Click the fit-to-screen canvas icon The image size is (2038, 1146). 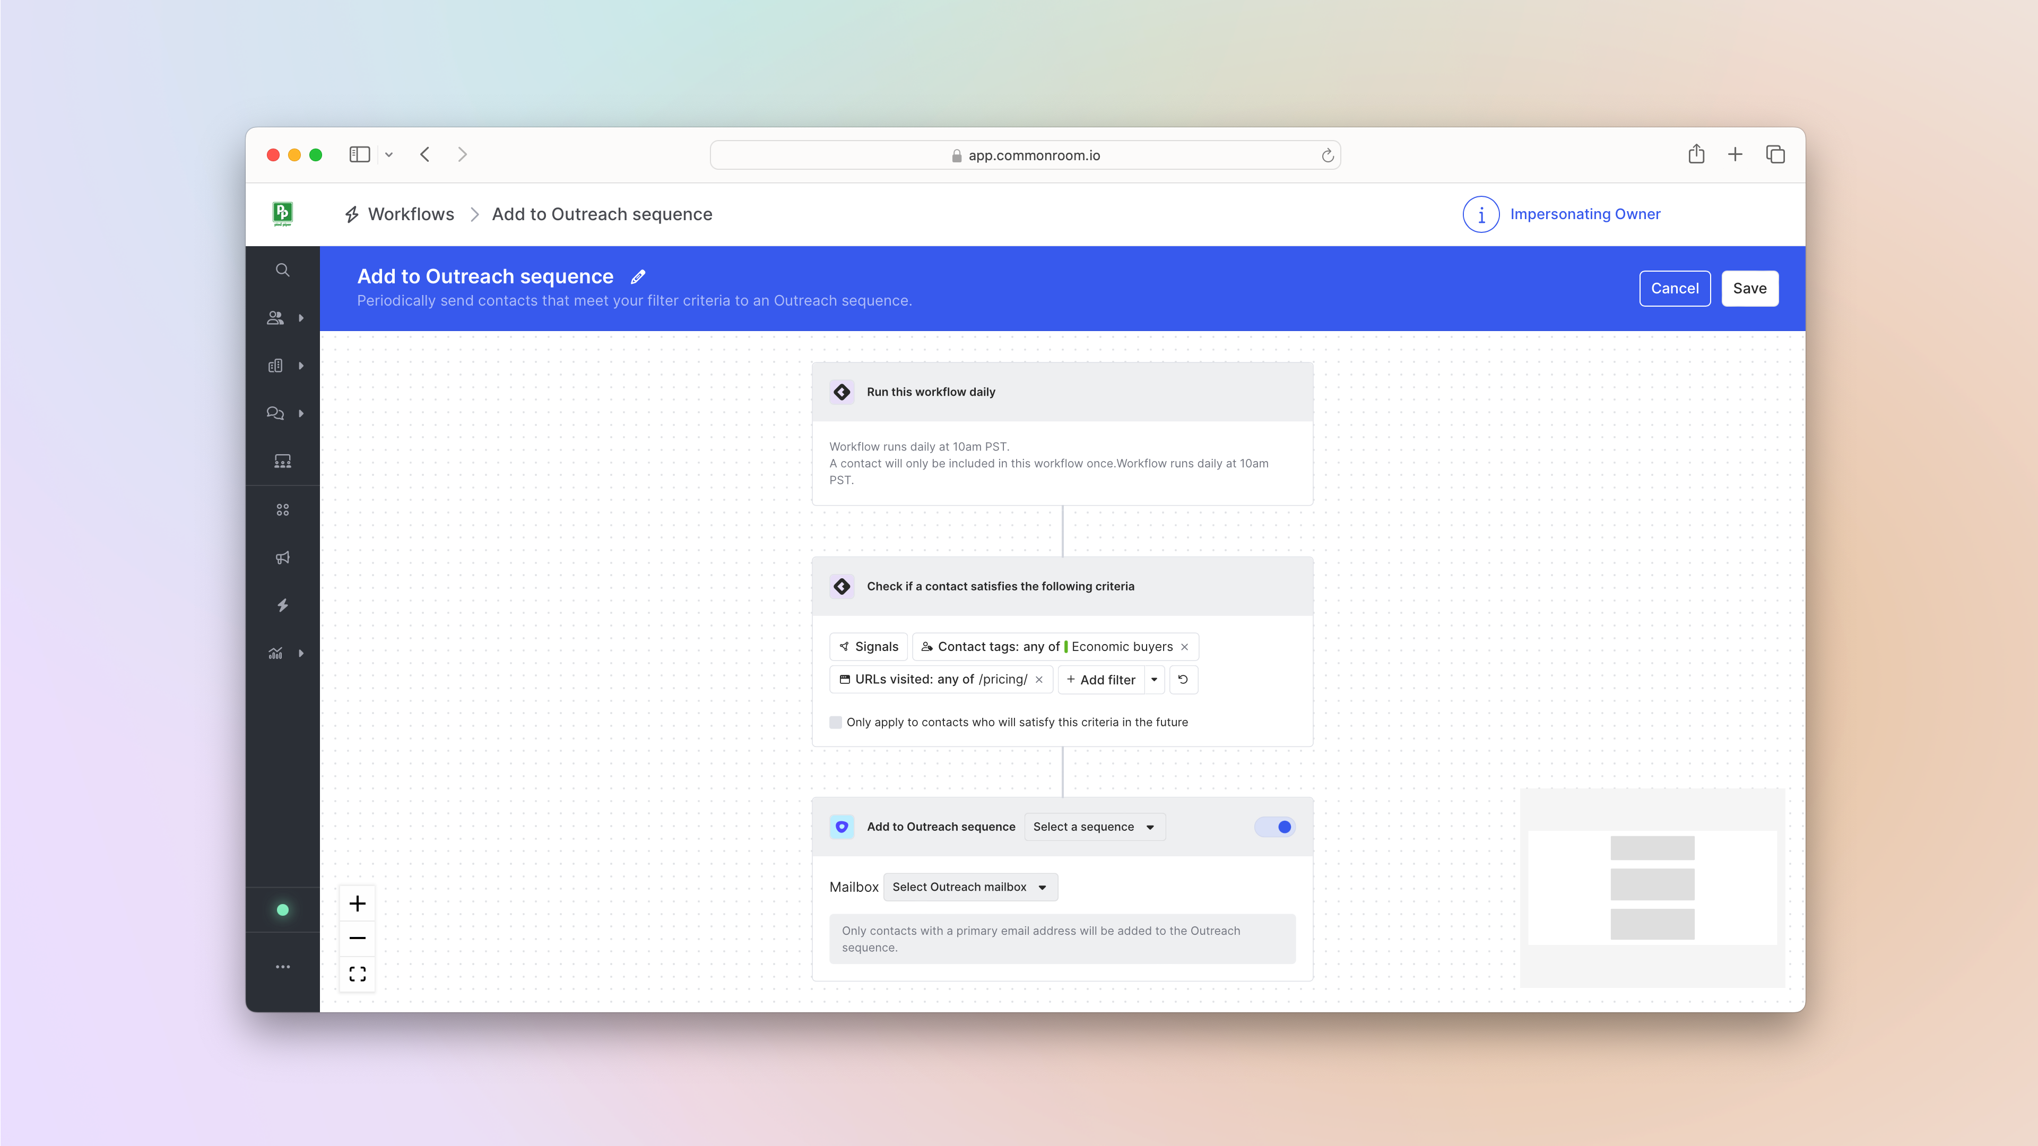tap(358, 974)
